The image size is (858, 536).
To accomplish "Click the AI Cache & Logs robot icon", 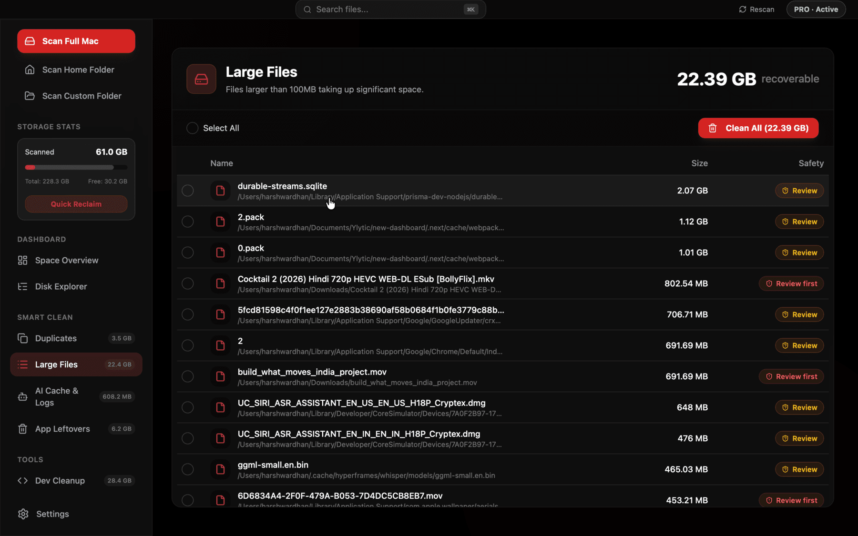I will tap(22, 397).
